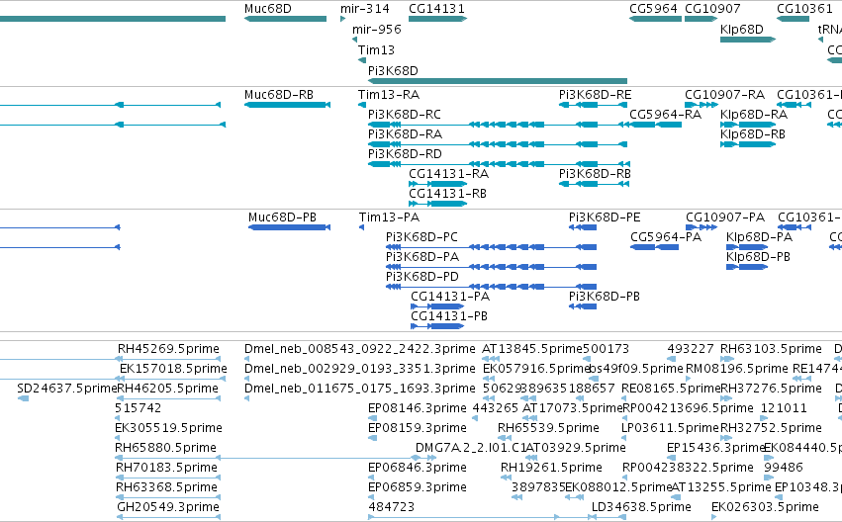This screenshot has width=842, height=522.
Task: Open transcript Pi3K68D-RE label
Action: tap(595, 95)
